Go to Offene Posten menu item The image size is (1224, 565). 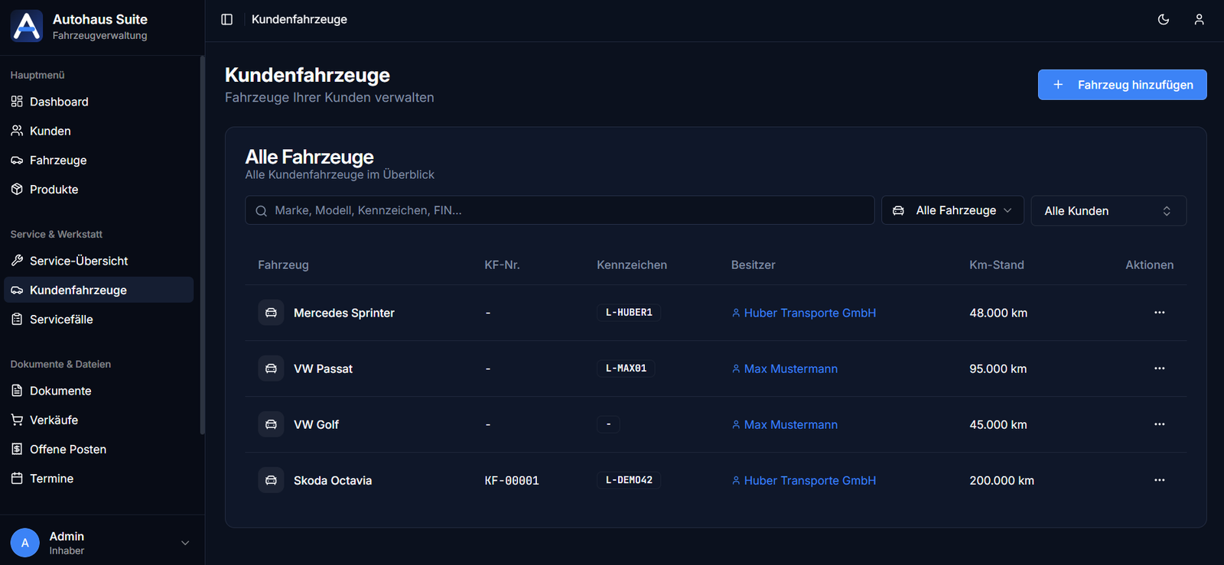pos(67,450)
